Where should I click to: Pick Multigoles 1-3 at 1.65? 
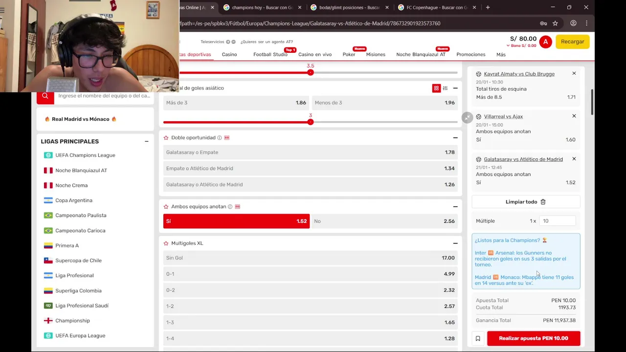(311, 322)
